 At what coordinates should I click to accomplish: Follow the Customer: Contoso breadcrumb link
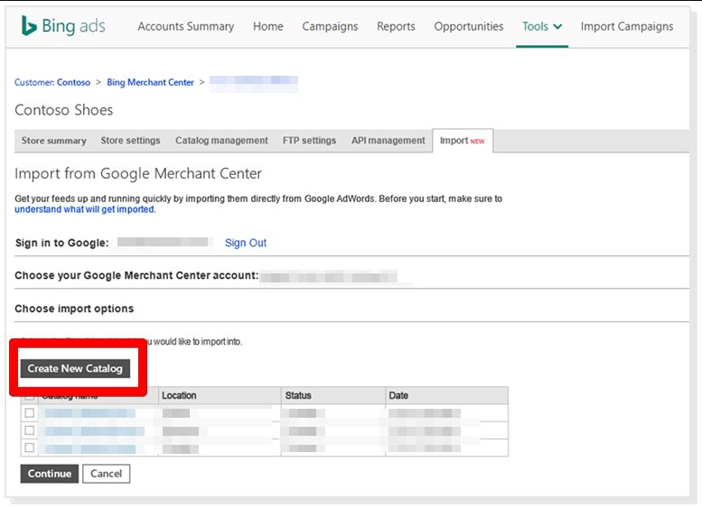point(52,82)
